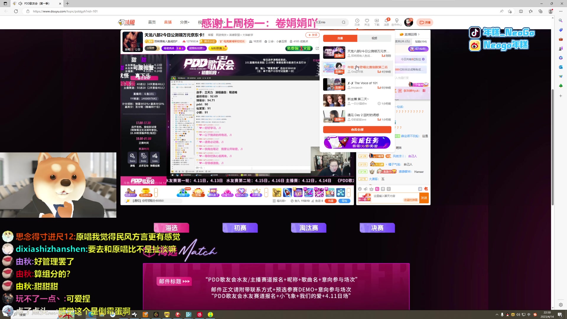The width and height of the screenshot is (567, 319).
Task: Open history item 新主播 第二天~
Action: coord(357,100)
